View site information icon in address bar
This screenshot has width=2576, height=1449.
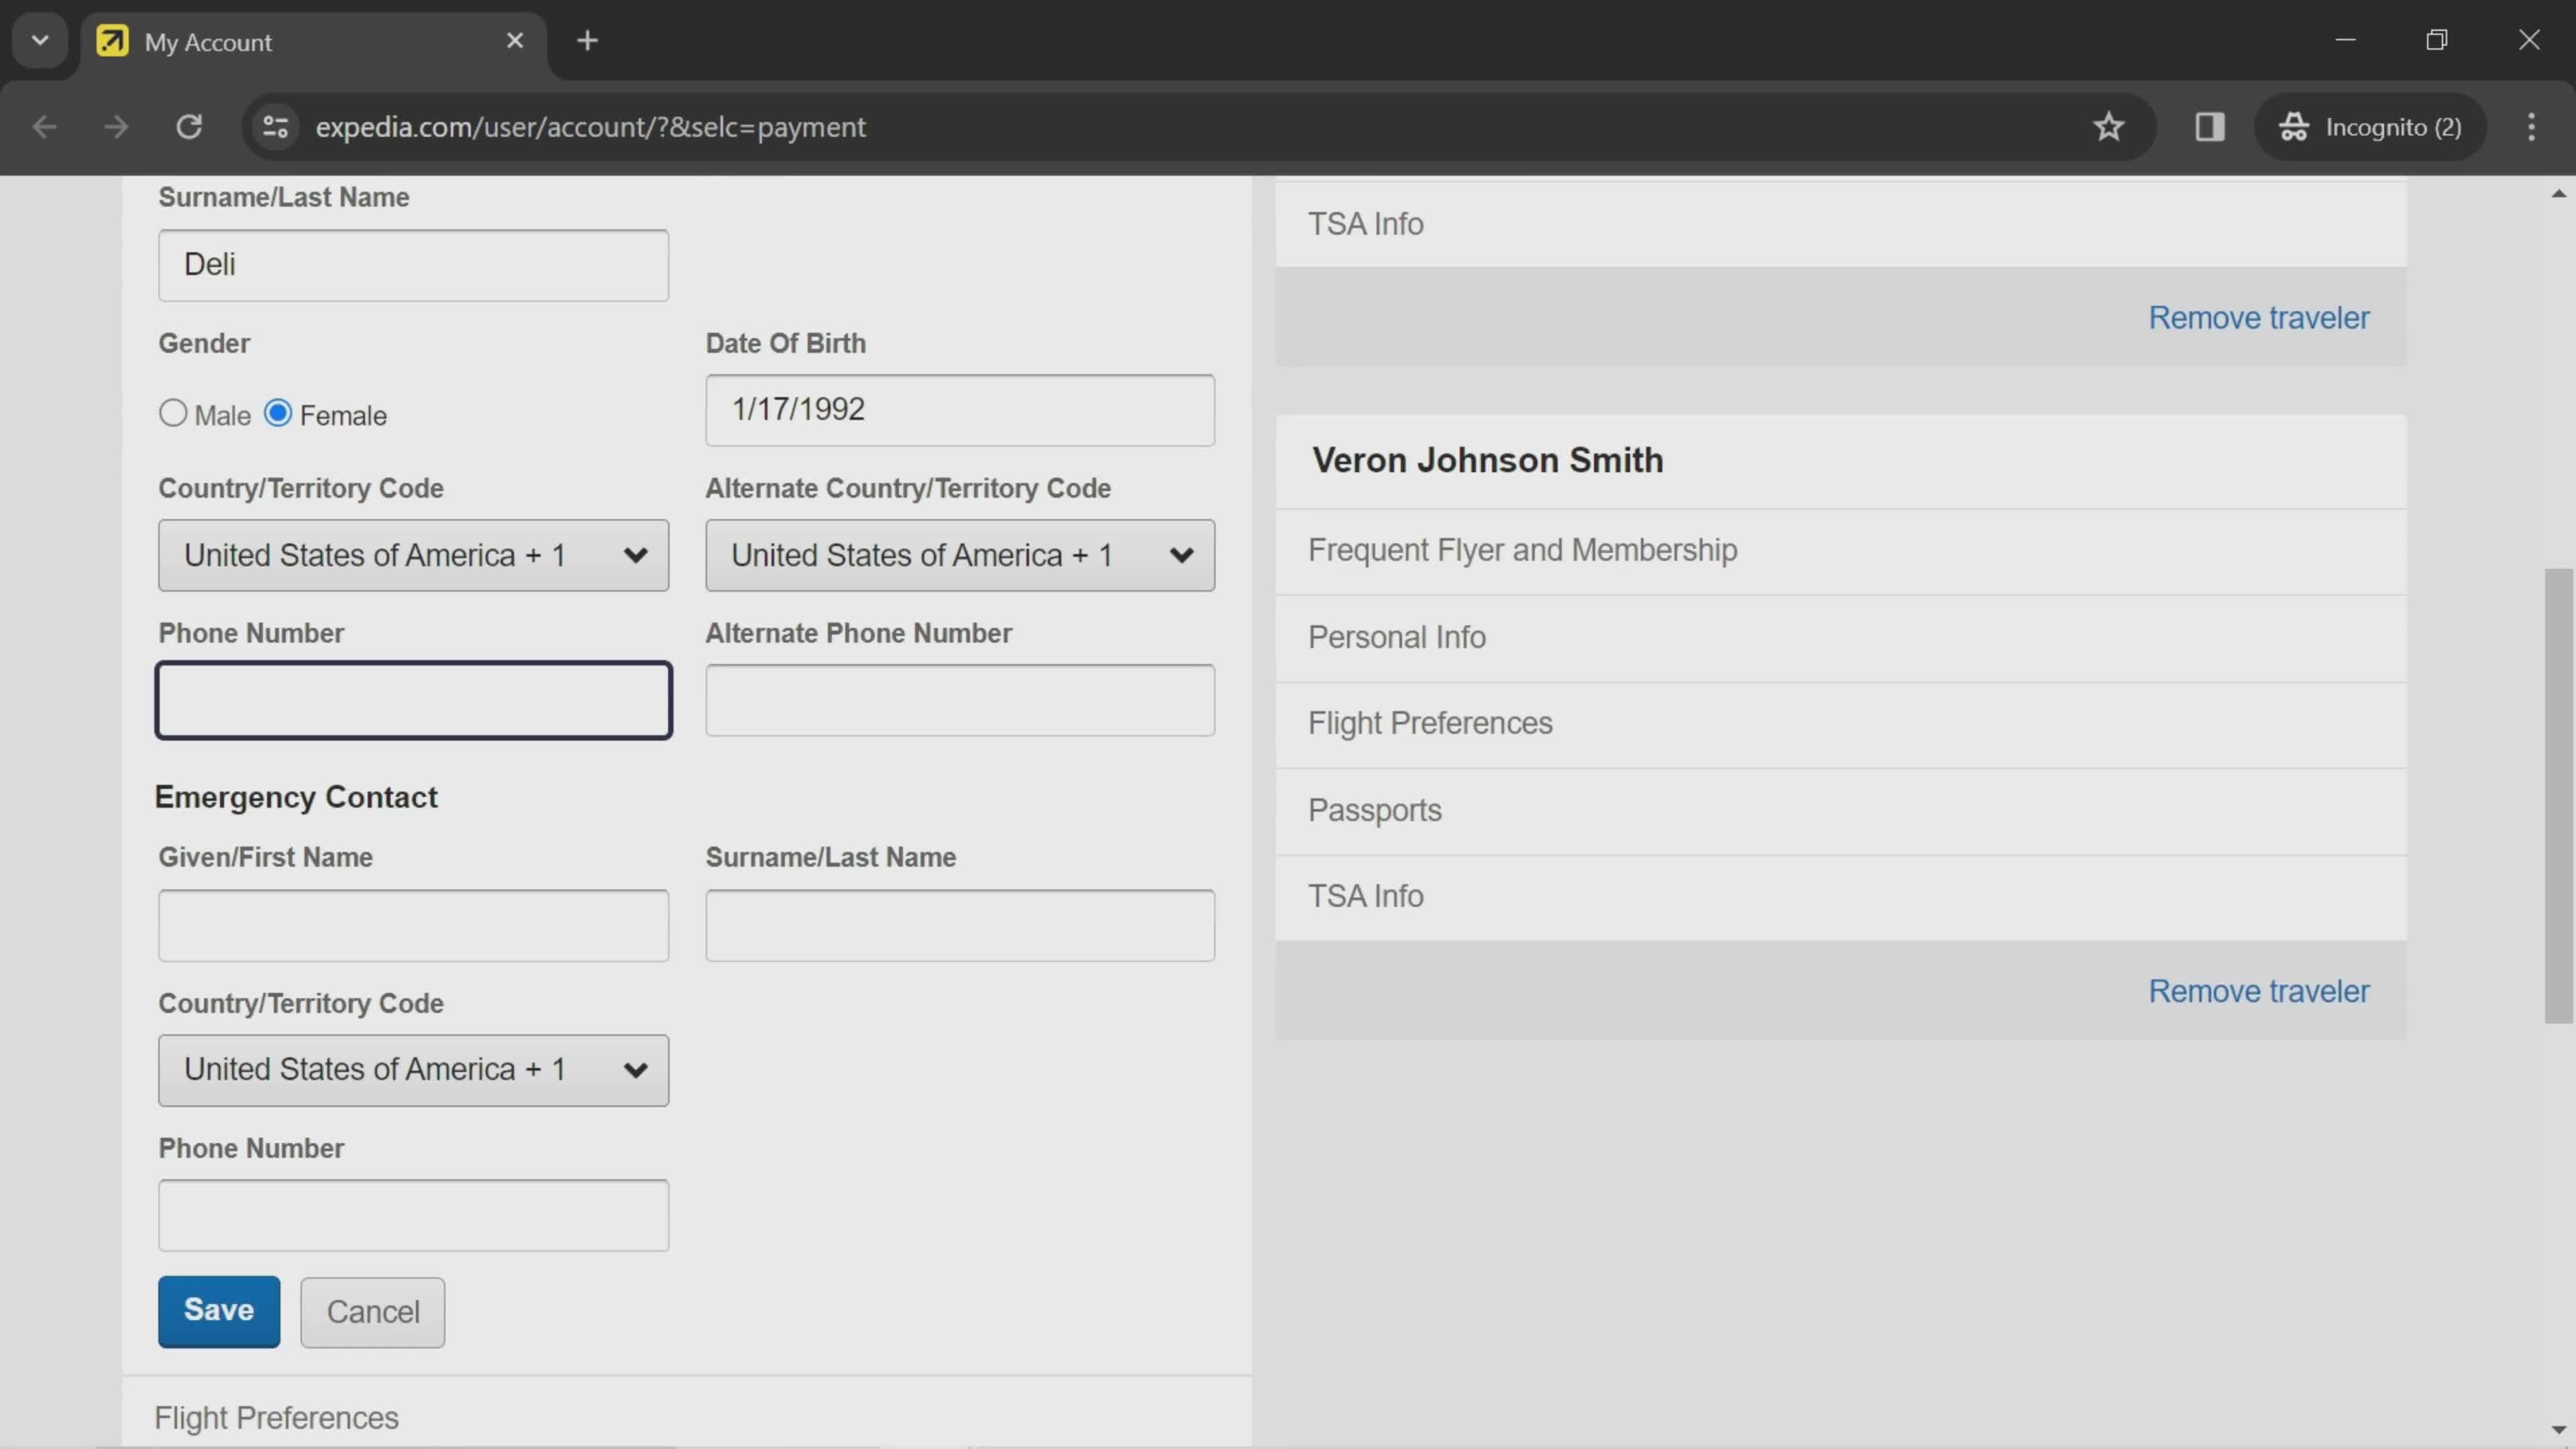tap(275, 127)
